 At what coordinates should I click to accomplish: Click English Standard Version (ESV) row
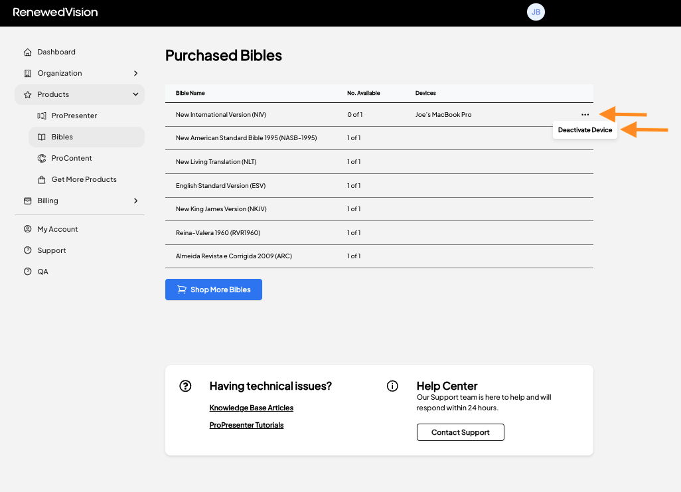pyautogui.click(x=379, y=186)
